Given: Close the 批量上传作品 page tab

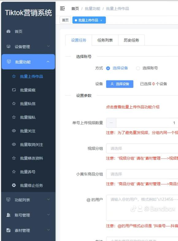Looking at the screenshot, I should coord(101,20).
